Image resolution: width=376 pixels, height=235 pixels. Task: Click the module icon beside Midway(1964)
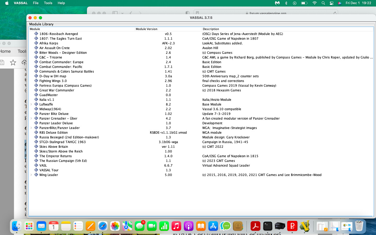[36, 109]
